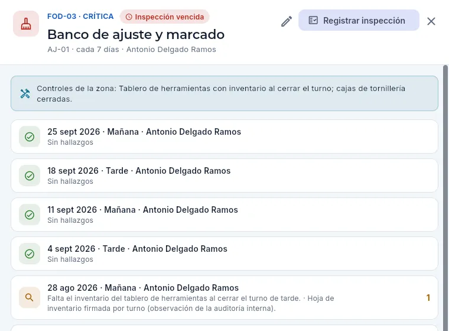This screenshot has height=331, width=449.
Task: Open the 4 sept 2026 Tarde inspection
Action: (224, 254)
